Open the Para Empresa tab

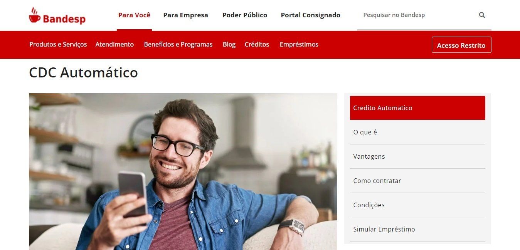click(185, 15)
